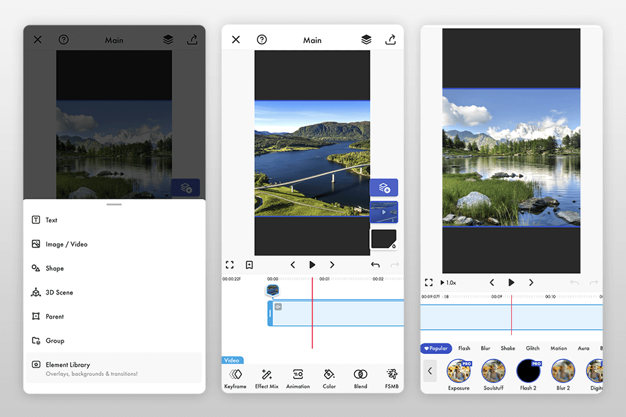Redo action in middle screen
The height and width of the screenshot is (417, 626).
pos(395,265)
